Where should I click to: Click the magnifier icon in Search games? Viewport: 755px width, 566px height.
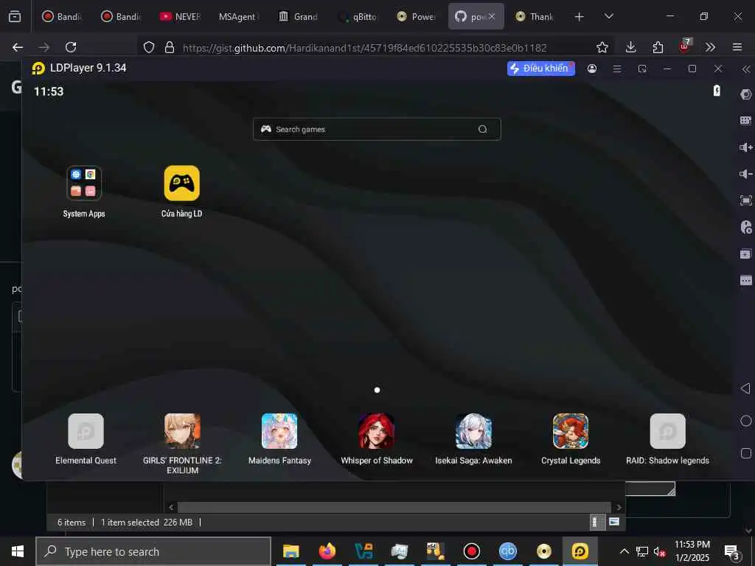(x=482, y=129)
